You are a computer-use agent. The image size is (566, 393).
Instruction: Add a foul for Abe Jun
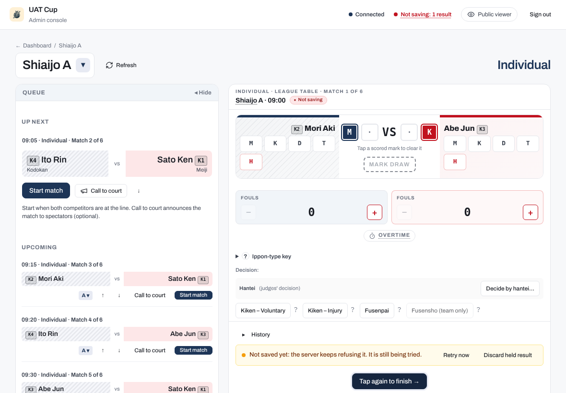pos(530,212)
